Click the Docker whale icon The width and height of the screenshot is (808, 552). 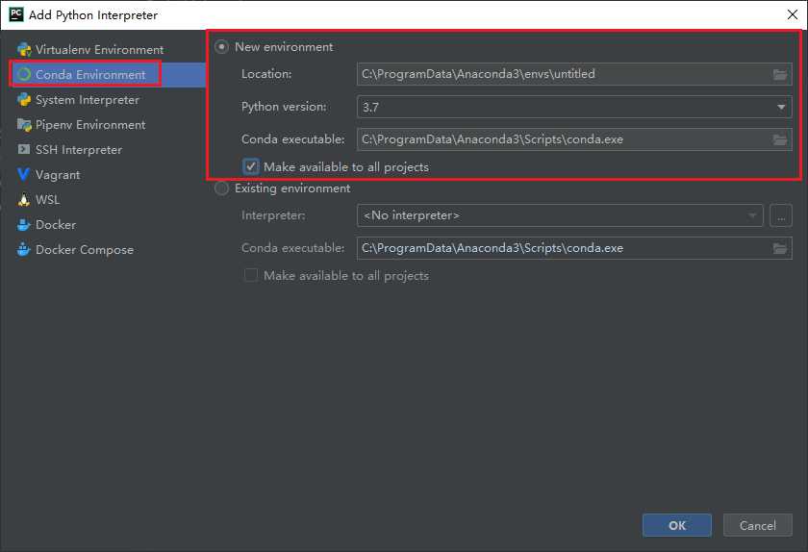pyautogui.click(x=24, y=225)
